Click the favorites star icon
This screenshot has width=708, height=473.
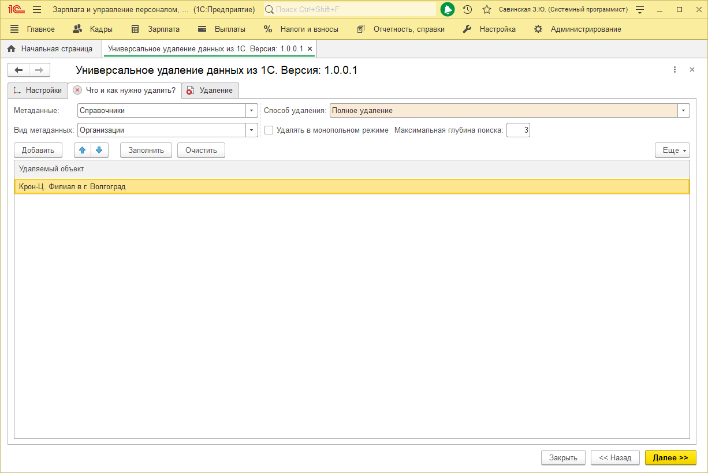click(x=487, y=10)
